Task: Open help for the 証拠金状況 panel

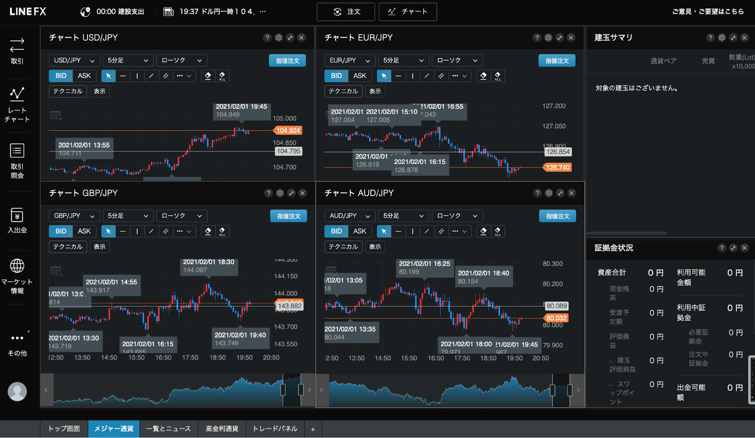Action: 722,248
